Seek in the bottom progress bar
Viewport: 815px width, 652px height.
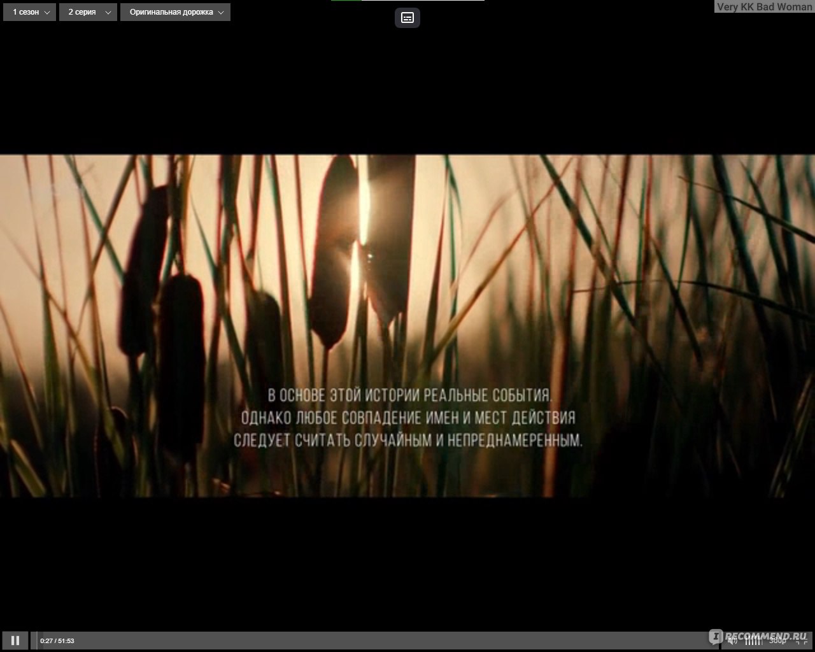point(376,641)
